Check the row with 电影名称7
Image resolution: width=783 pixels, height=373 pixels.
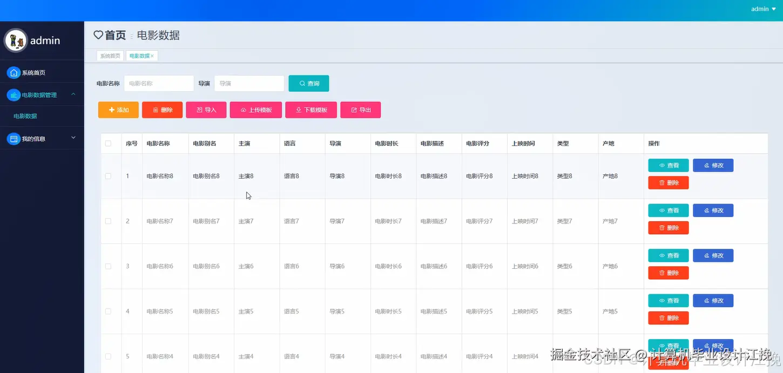pos(108,221)
